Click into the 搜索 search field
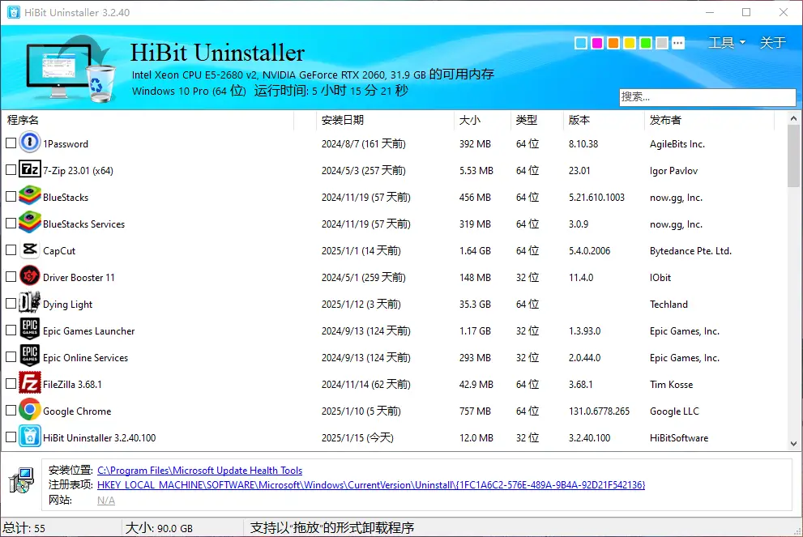Image resolution: width=803 pixels, height=537 pixels. 707,96
